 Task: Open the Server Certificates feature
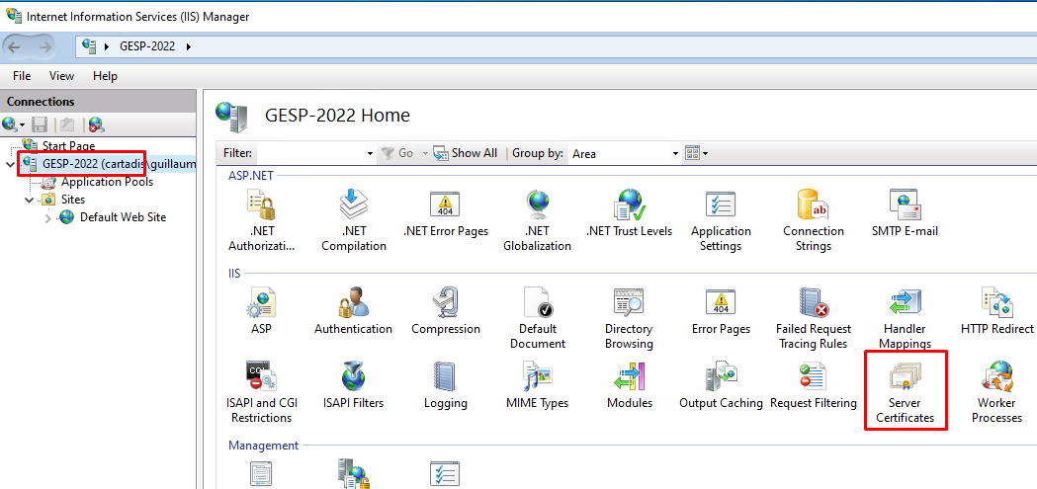pyautogui.click(x=906, y=392)
